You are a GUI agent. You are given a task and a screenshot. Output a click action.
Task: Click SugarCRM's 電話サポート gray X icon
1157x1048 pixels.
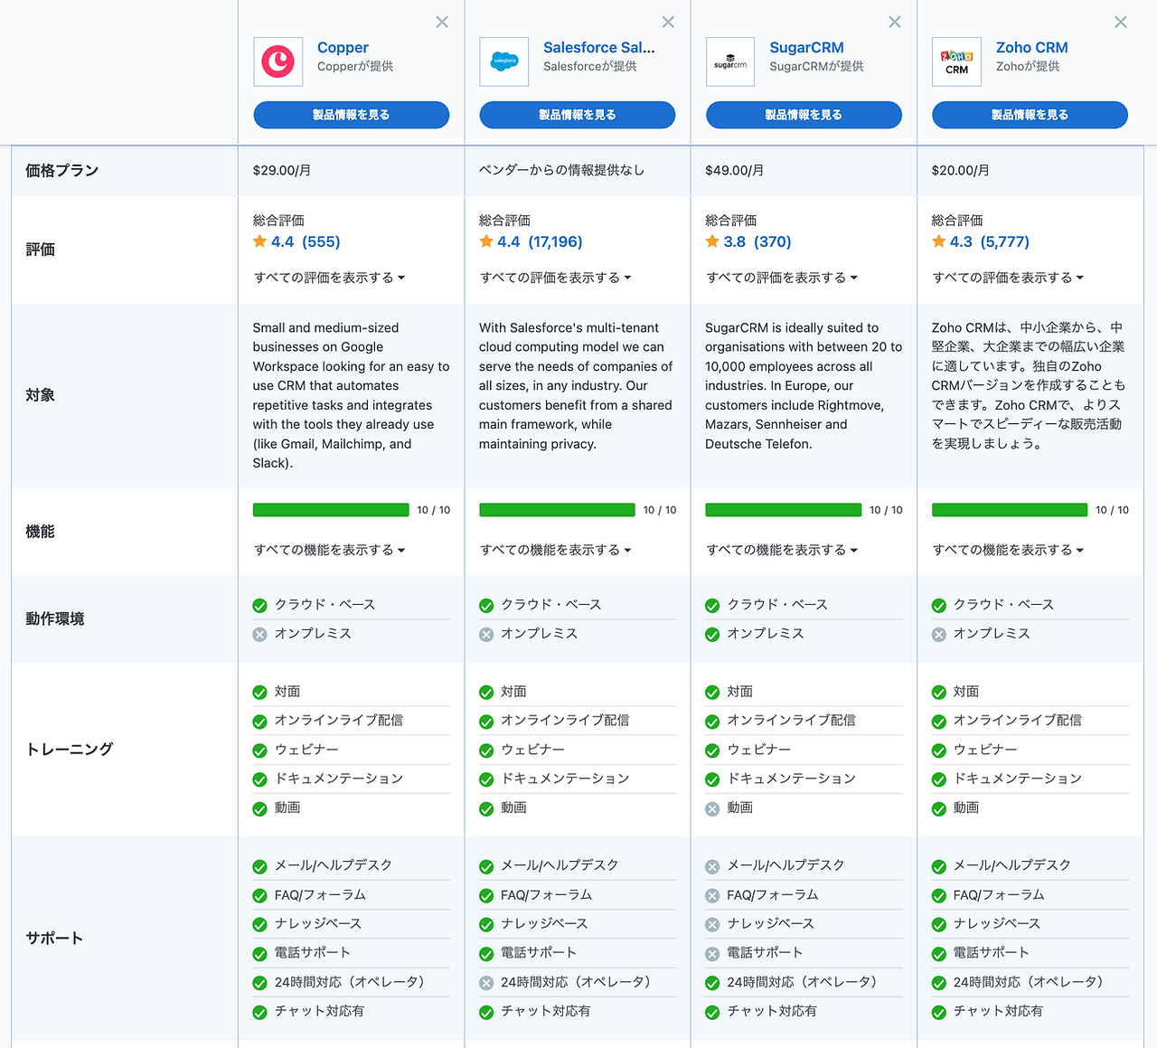712,954
